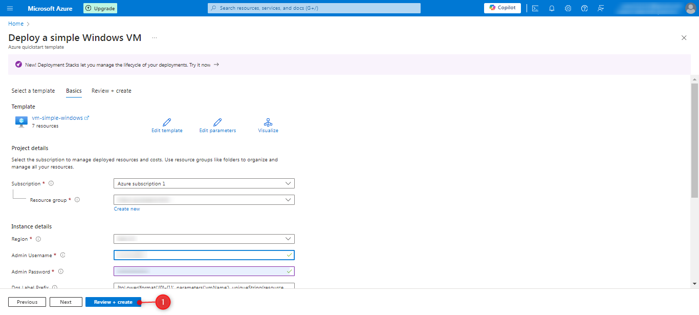699x315 pixels.
Task: Close the Deploy a simple Windows VM blade
Action: coord(684,38)
